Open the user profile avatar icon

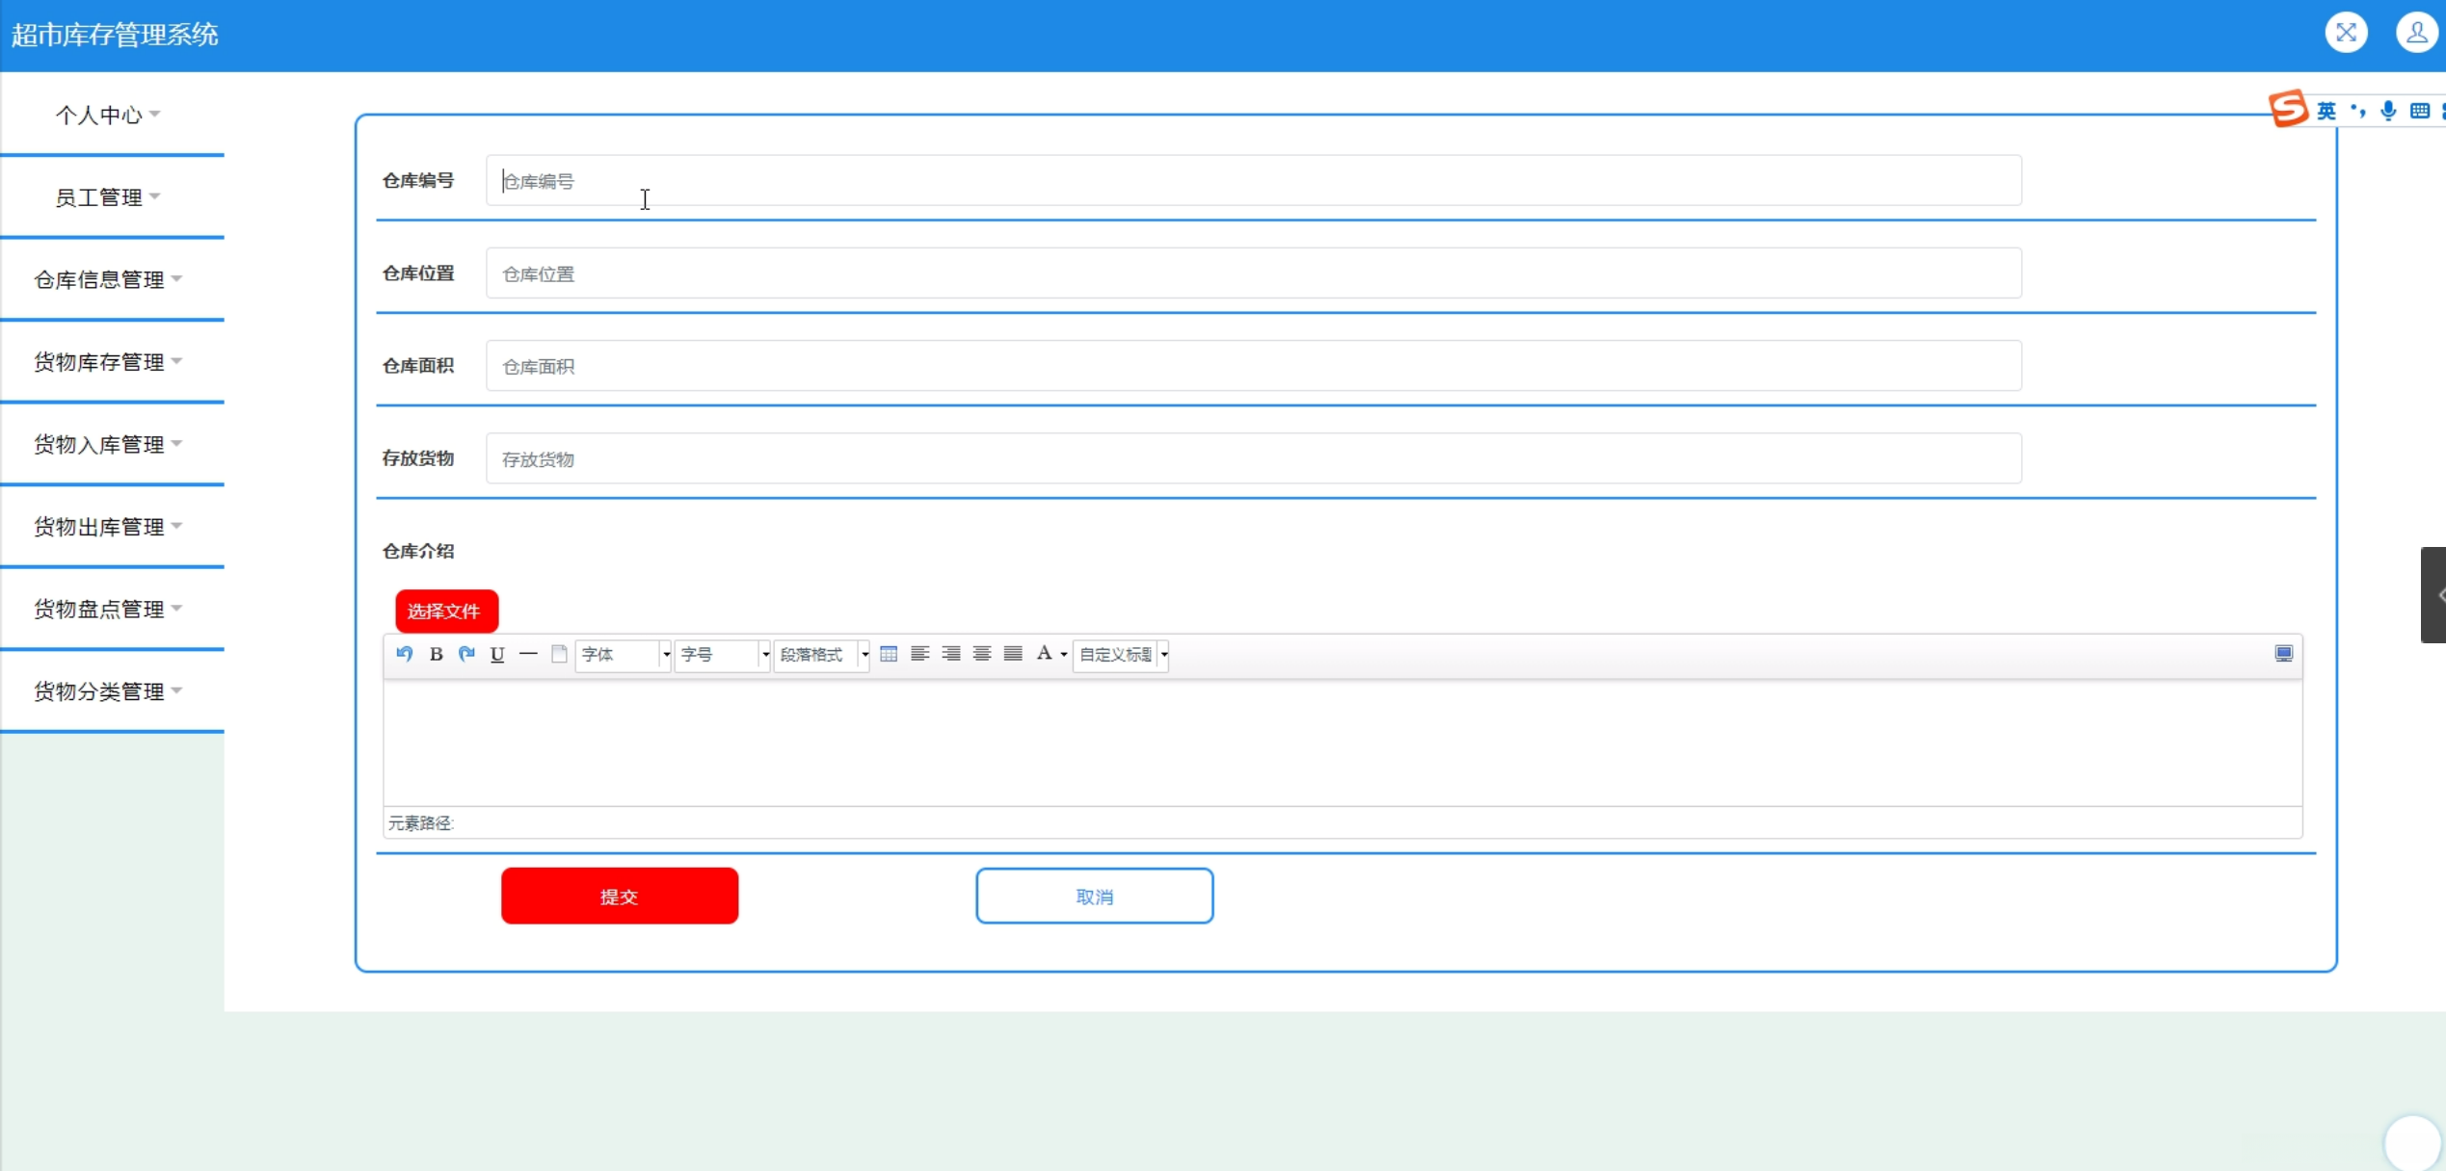click(2416, 33)
